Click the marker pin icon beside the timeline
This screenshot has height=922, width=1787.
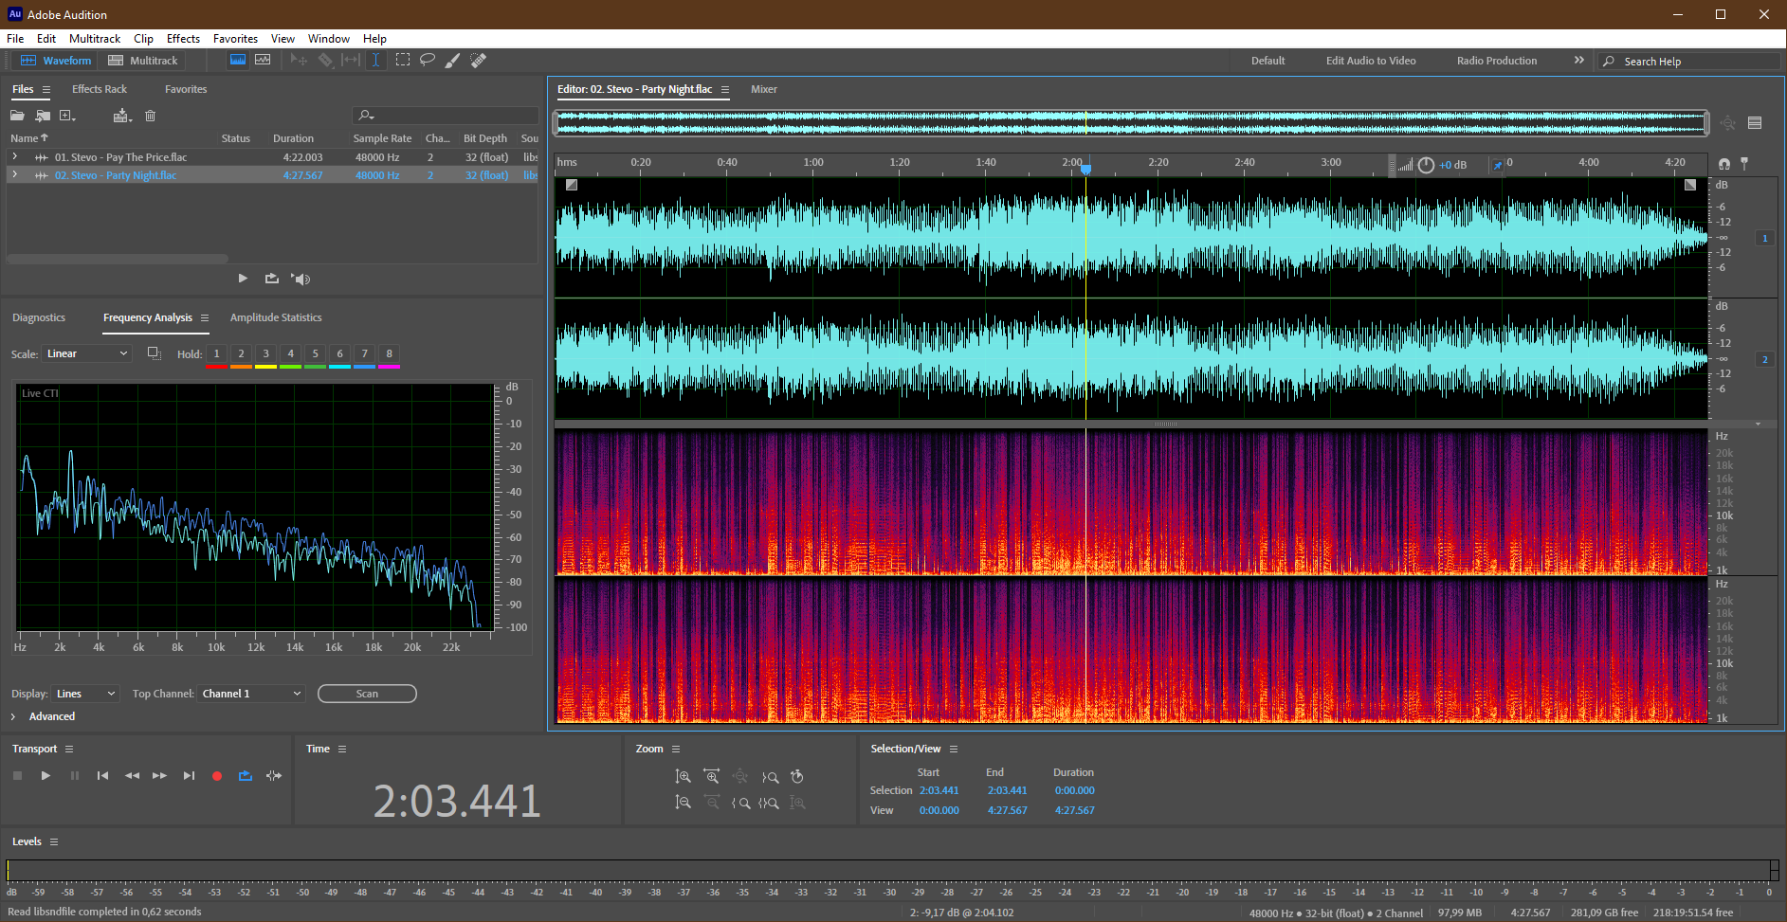tap(1744, 164)
